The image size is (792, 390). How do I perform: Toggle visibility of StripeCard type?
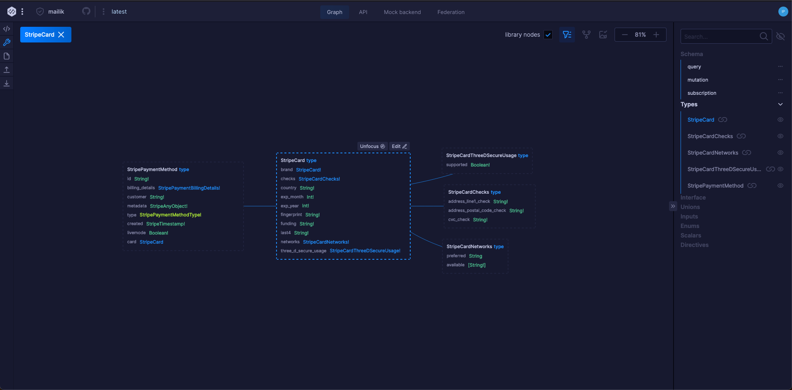tap(780, 120)
